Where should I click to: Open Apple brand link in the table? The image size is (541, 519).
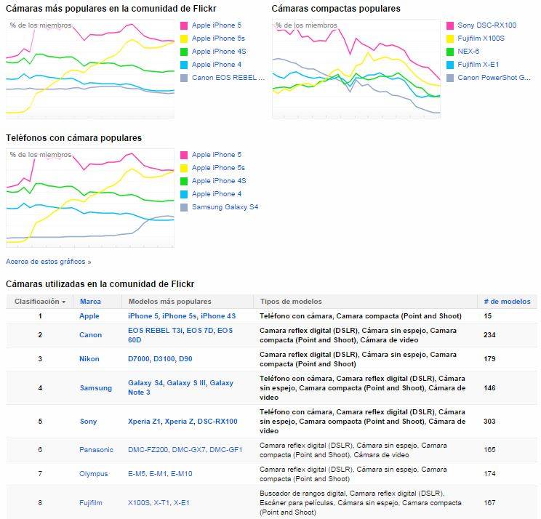[89, 316]
